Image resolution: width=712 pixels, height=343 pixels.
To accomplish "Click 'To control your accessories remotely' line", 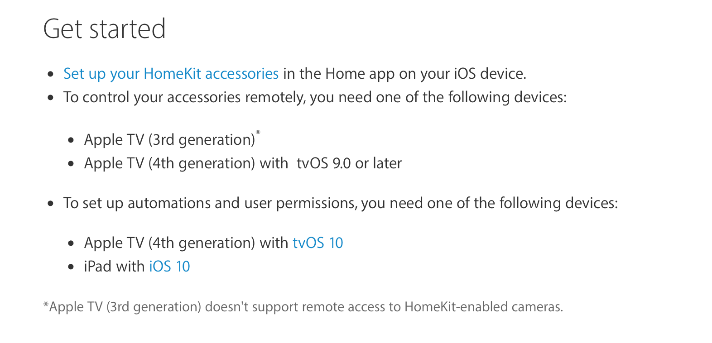I will tap(315, 97).
